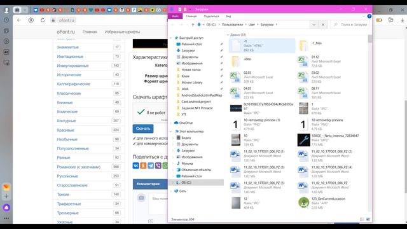Open the 'Вид' ribbon tab
Viewport: 407px width, 229px height.
(228, 17)
